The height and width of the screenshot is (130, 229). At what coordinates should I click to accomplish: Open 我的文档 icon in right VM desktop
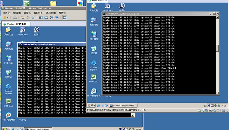[x=94, y=7]
